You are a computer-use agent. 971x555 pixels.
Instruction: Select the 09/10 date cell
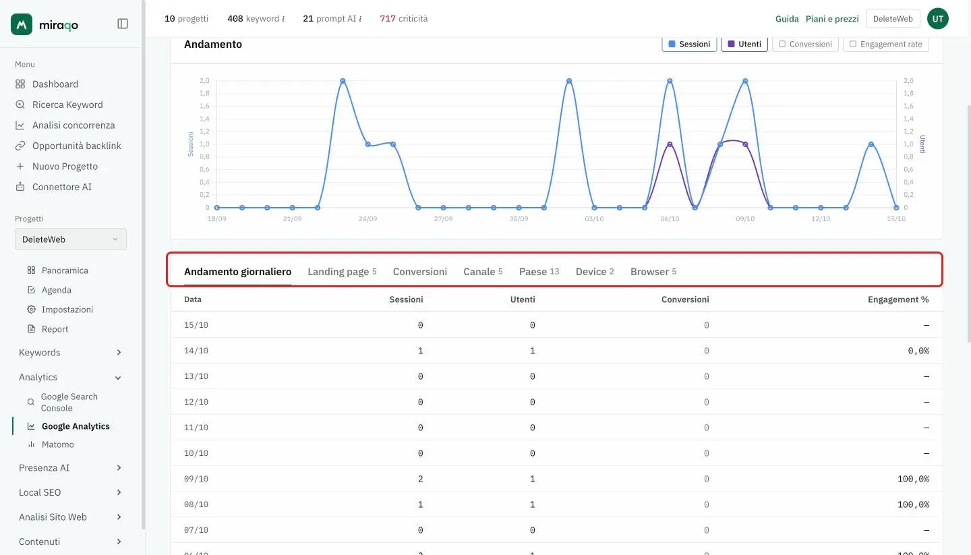[196, 479]
